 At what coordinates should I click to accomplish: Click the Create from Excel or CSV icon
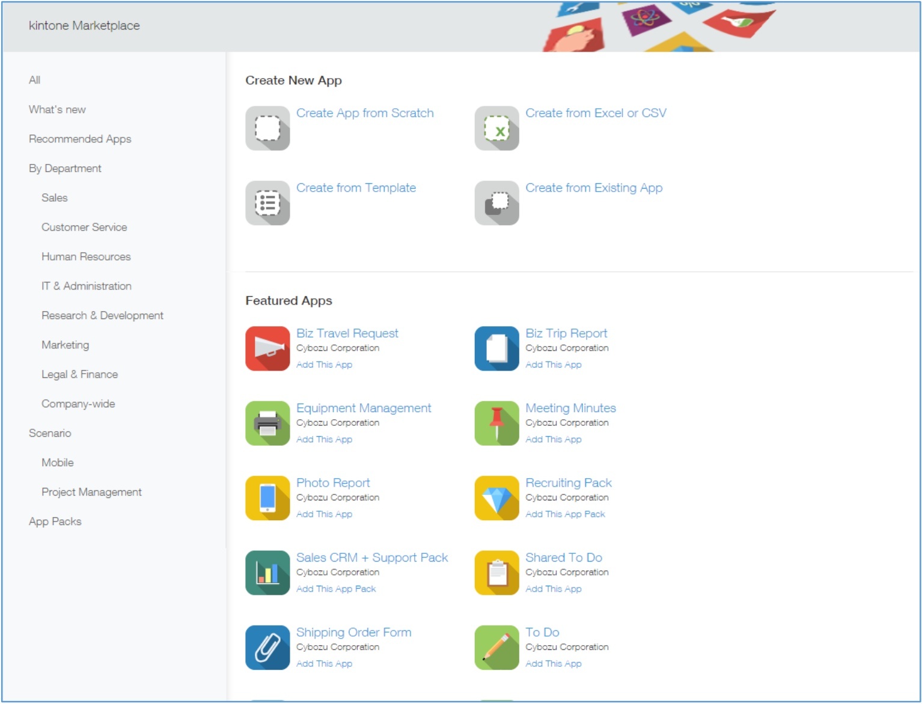point(496,128)
